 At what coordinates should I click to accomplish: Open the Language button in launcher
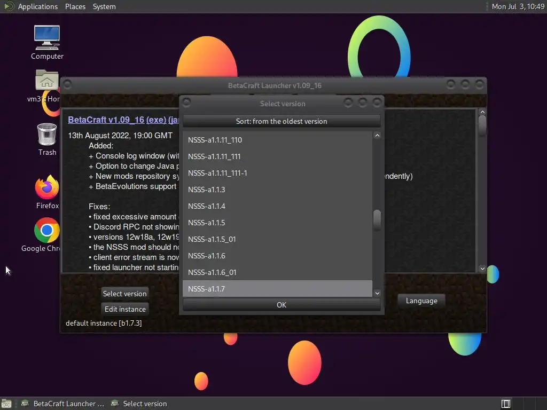point(421,301)
